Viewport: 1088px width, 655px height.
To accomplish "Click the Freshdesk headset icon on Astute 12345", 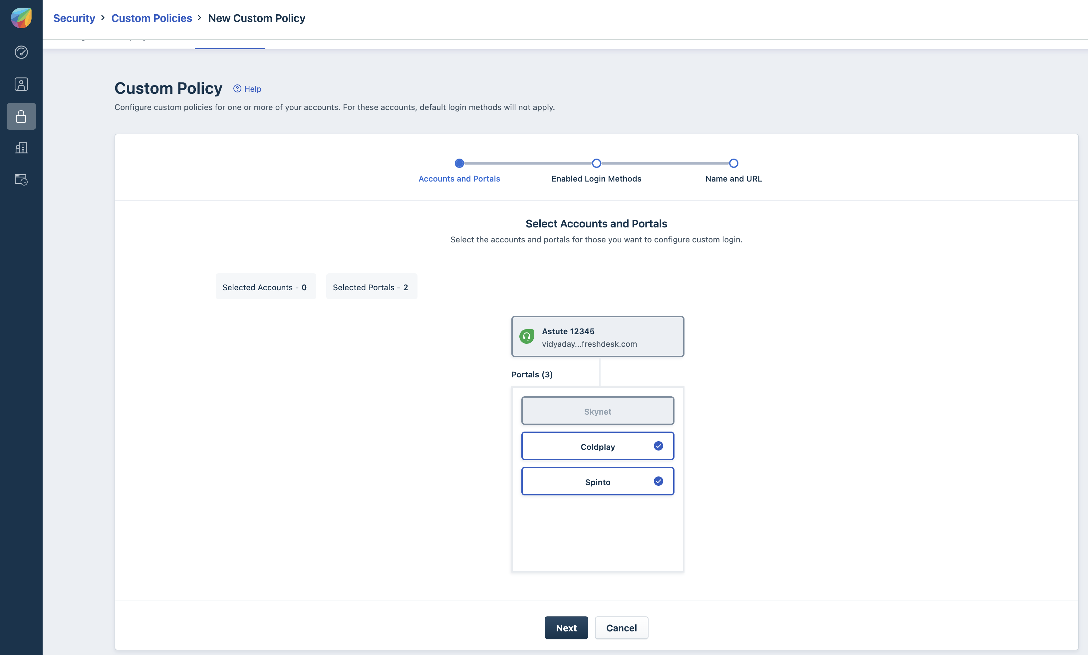I will click(x=526, y=336).
